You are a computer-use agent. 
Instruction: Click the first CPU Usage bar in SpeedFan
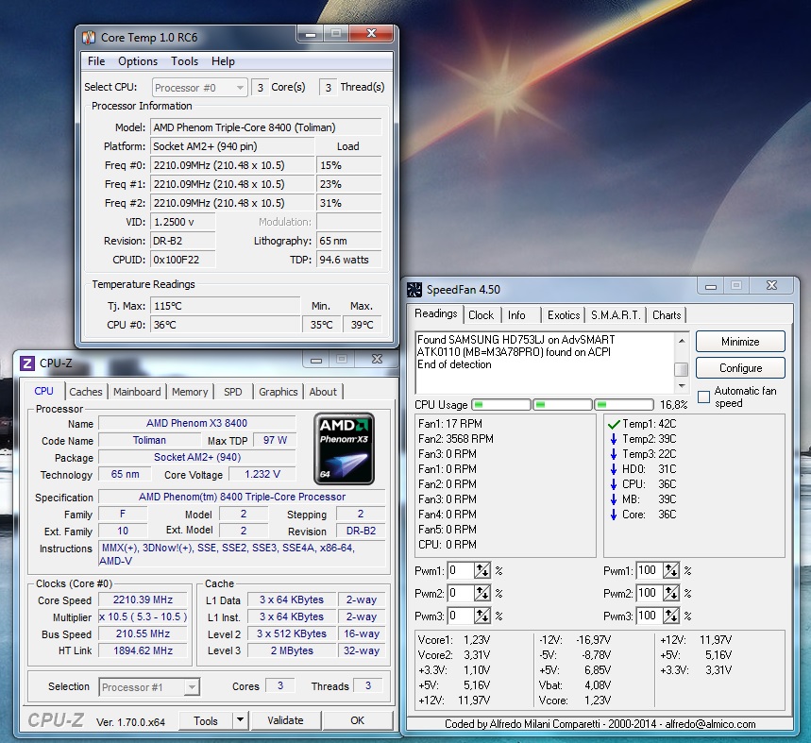[501, 404]
